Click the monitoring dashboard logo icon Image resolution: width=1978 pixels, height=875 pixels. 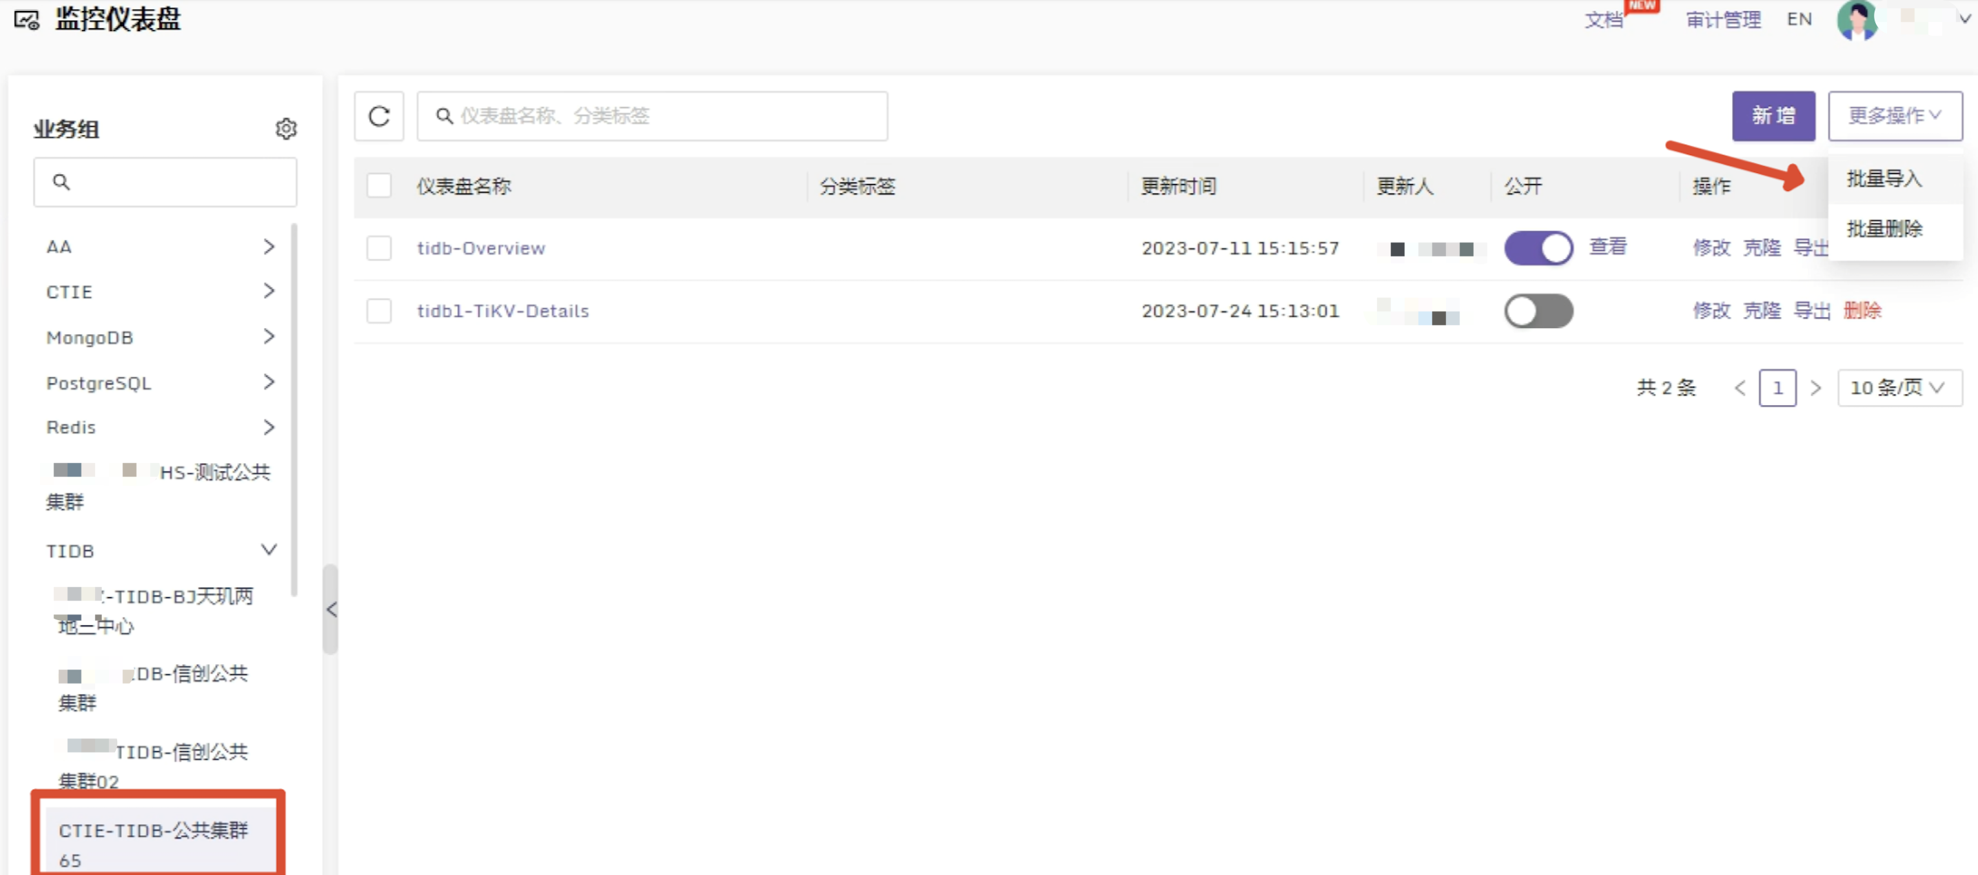tap(27, 20)
